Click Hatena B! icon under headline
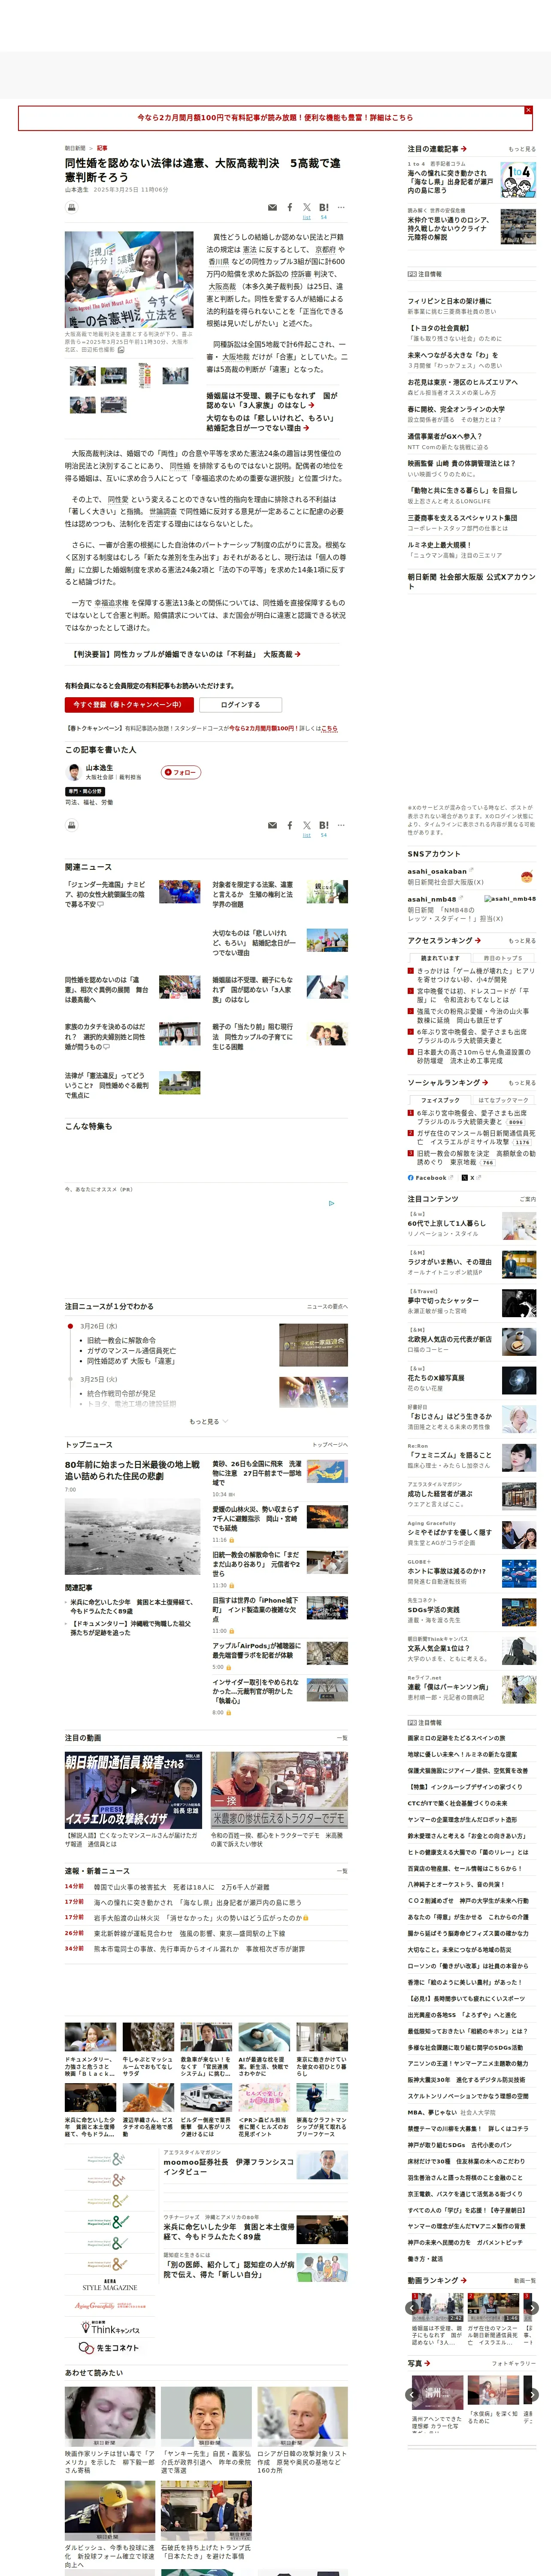The width and height of the screenshot is (551, 2576). (324, 208)
